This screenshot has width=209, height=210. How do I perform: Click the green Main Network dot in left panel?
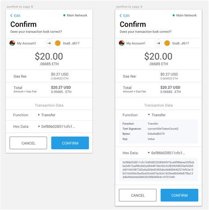click(x=64, y=15)
